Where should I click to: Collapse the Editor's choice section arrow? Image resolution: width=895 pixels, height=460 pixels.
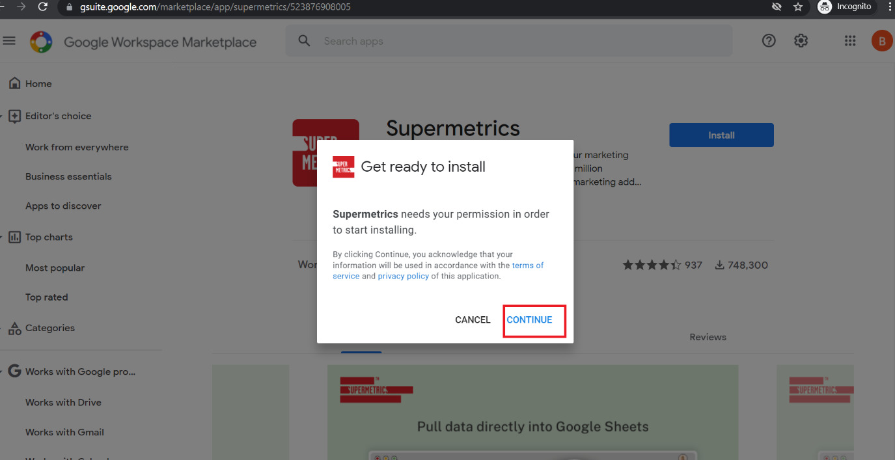[2, 116]
